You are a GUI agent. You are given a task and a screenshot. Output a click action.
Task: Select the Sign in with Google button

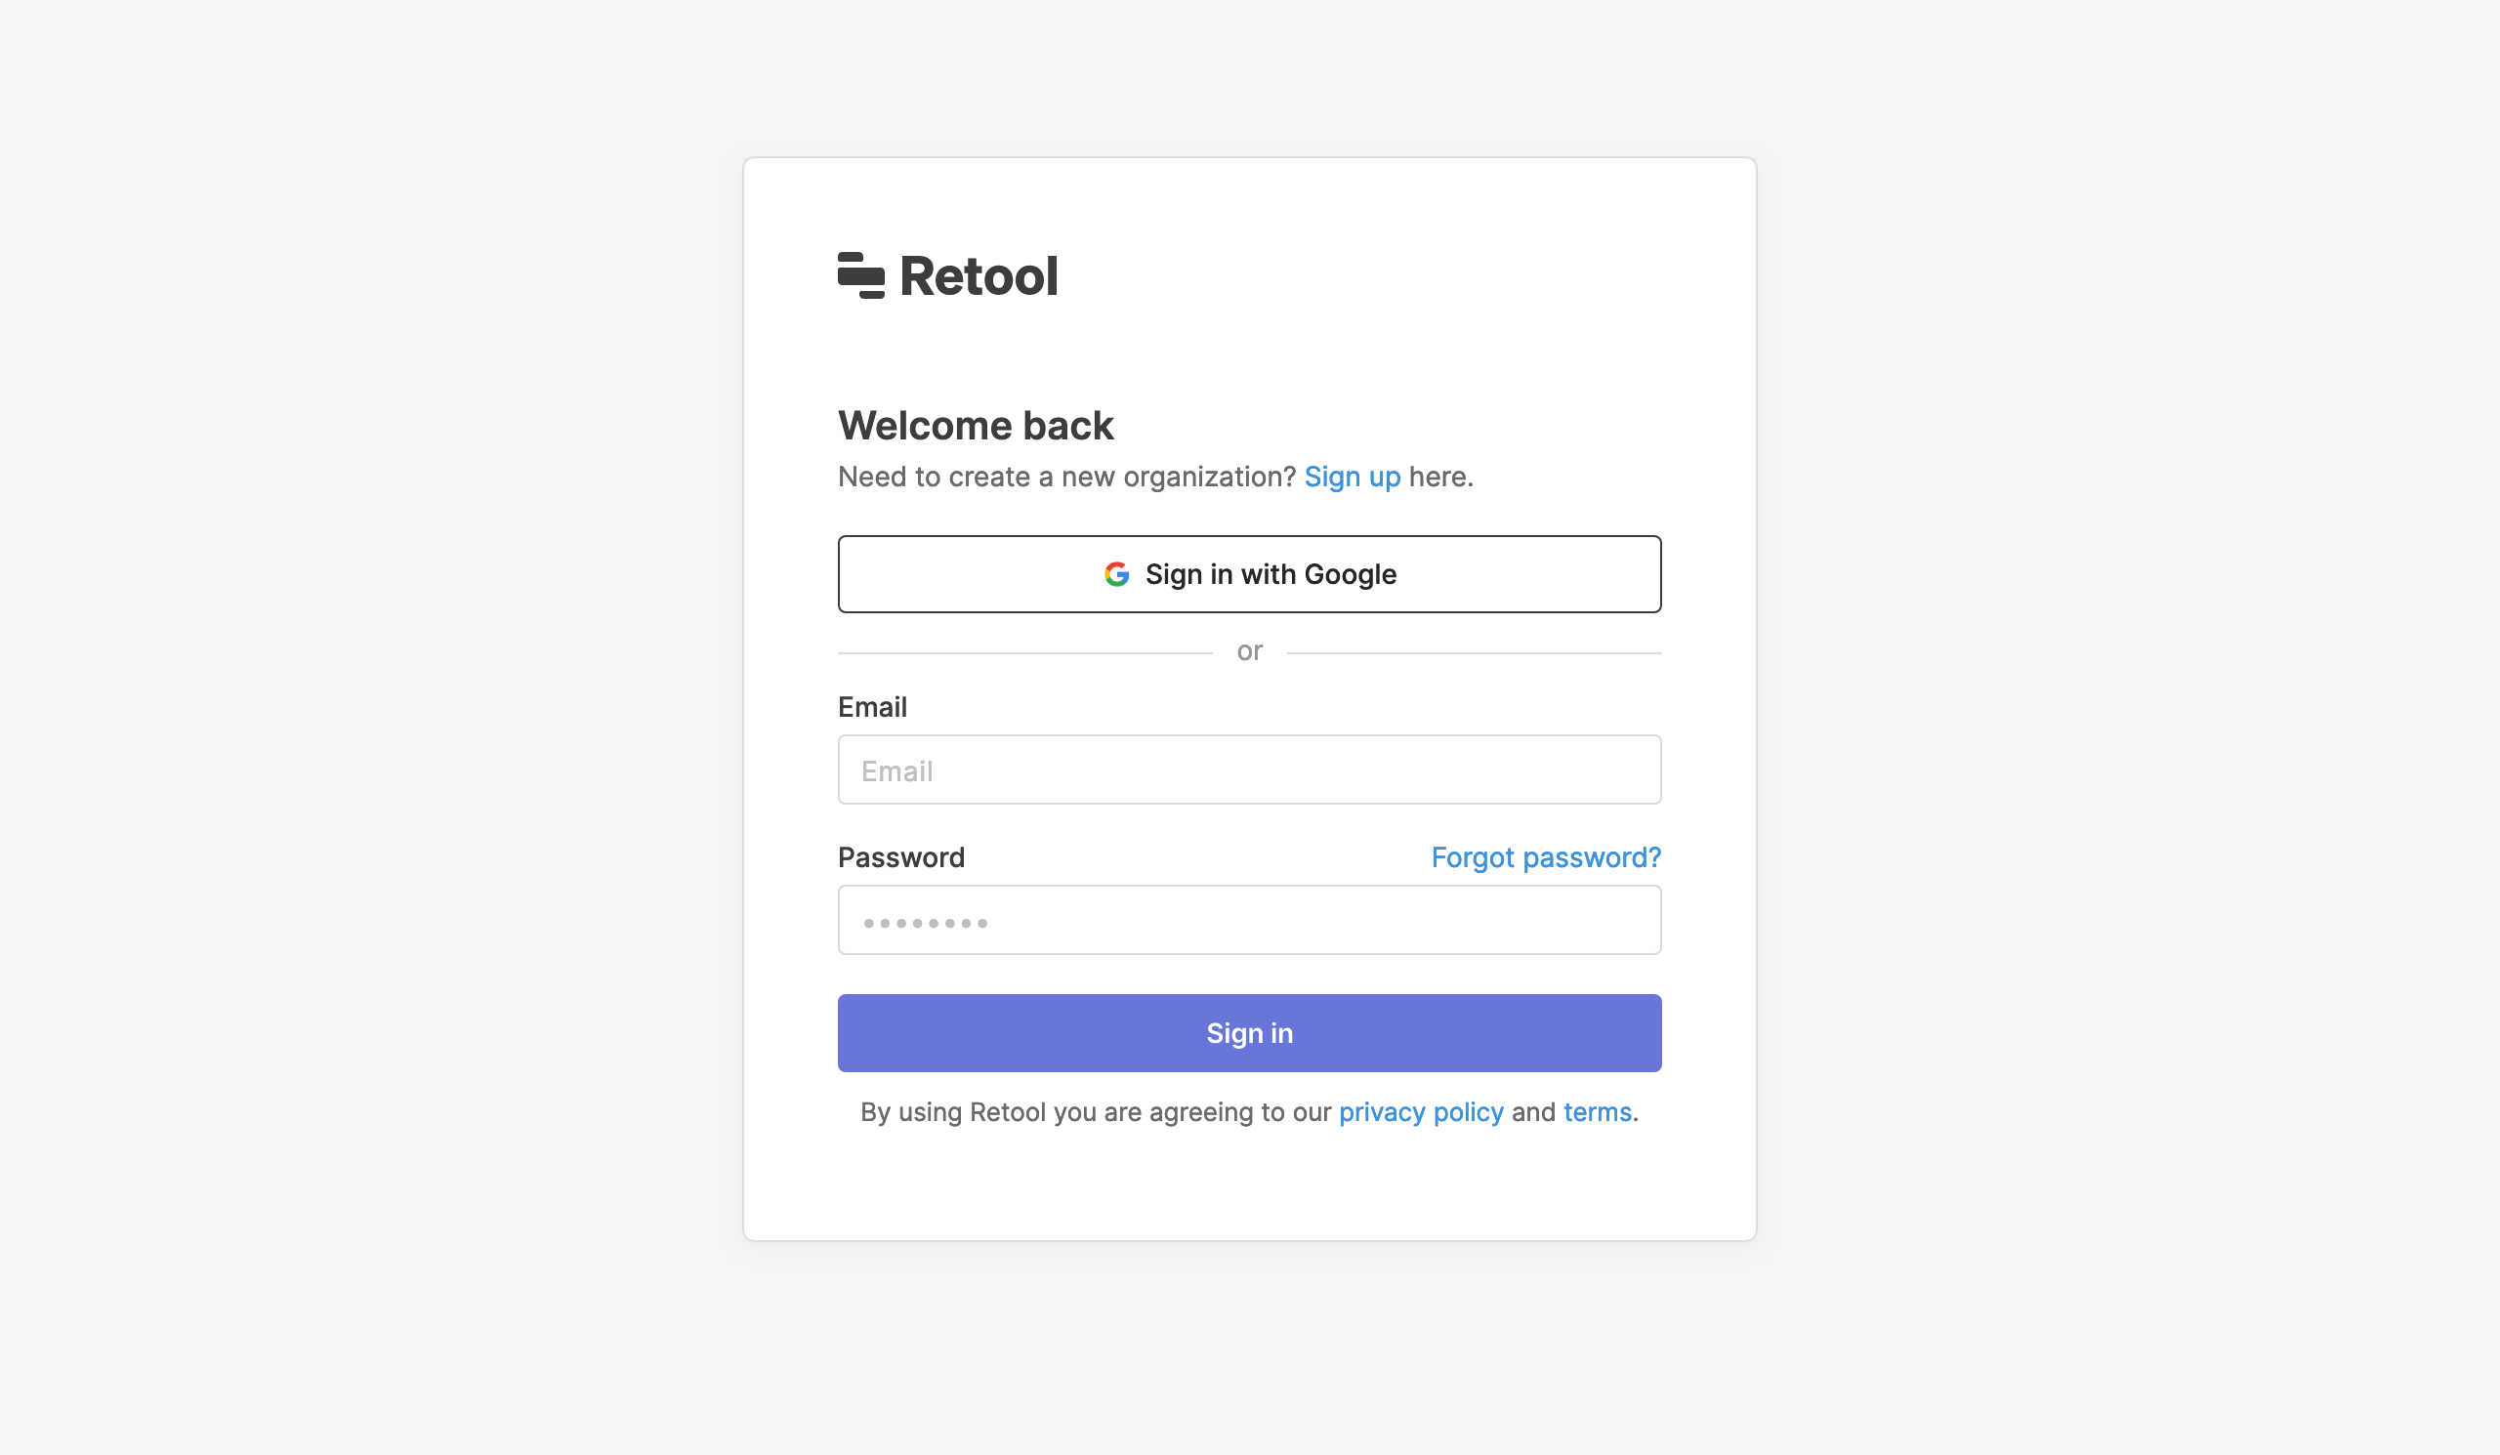1249,574
